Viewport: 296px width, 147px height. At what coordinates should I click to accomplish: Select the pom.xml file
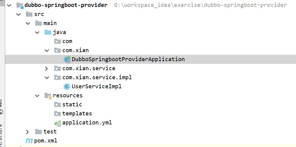[x=46, y=141]
